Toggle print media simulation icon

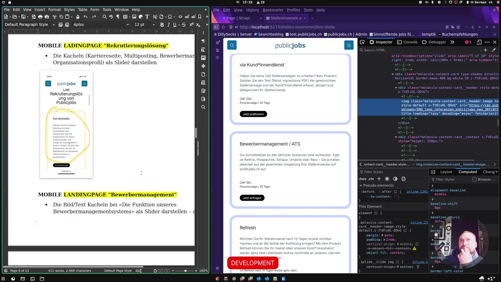pos(404,179)
